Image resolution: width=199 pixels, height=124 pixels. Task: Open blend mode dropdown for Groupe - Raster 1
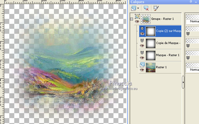pos(192,21)
